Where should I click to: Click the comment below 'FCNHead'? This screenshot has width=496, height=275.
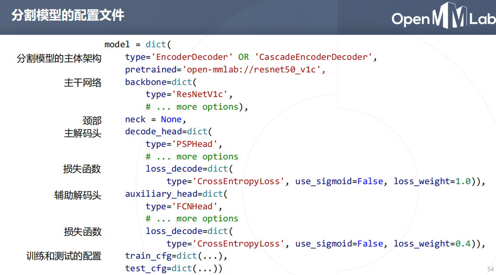coord(192,218)
